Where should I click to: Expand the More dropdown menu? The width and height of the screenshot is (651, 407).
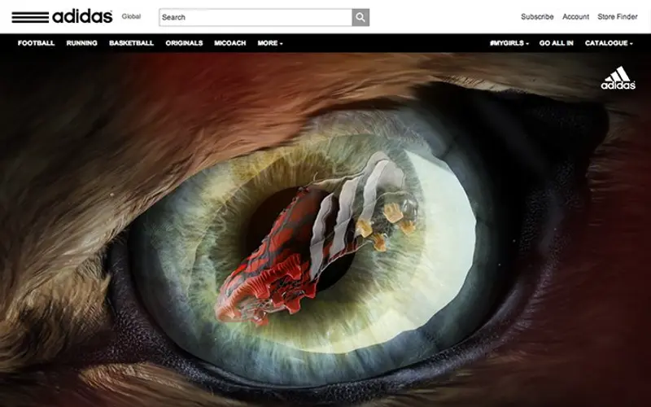point(270,43)
